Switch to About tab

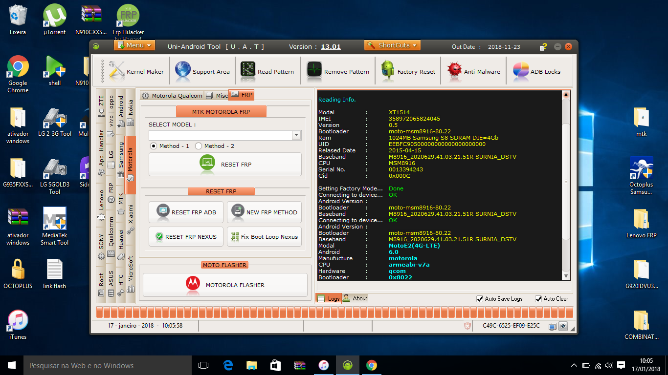coord(355,298)
